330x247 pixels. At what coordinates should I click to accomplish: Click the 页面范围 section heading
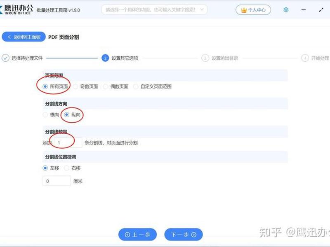[54, 75]
